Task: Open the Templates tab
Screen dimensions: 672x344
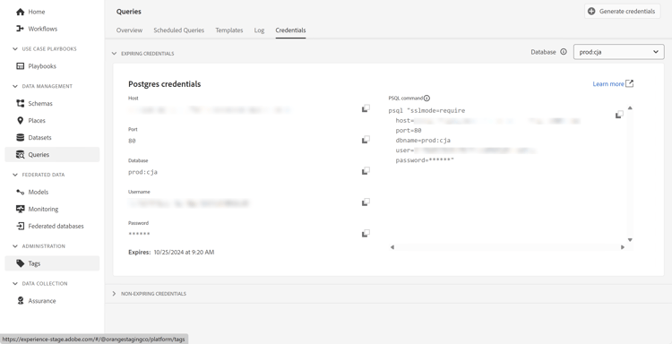Action: 228,30
